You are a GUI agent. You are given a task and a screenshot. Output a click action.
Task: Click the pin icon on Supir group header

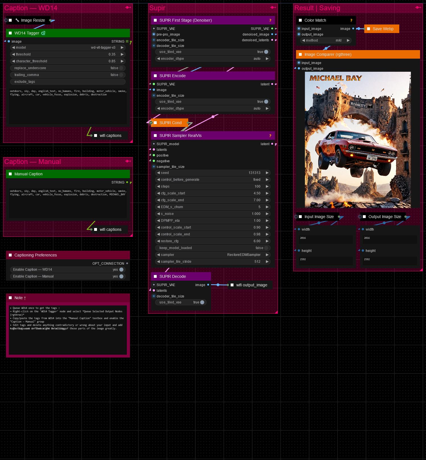click(x=273, y=7)
